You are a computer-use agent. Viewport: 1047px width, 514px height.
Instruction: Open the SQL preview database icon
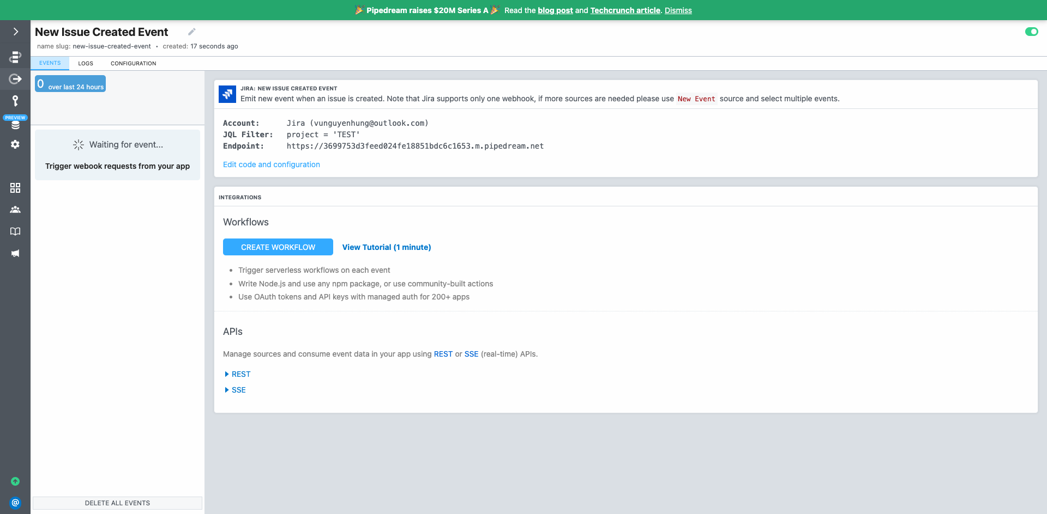tap(15, 124)
